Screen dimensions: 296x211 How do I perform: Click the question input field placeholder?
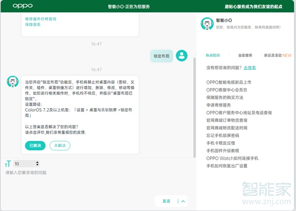26,173
